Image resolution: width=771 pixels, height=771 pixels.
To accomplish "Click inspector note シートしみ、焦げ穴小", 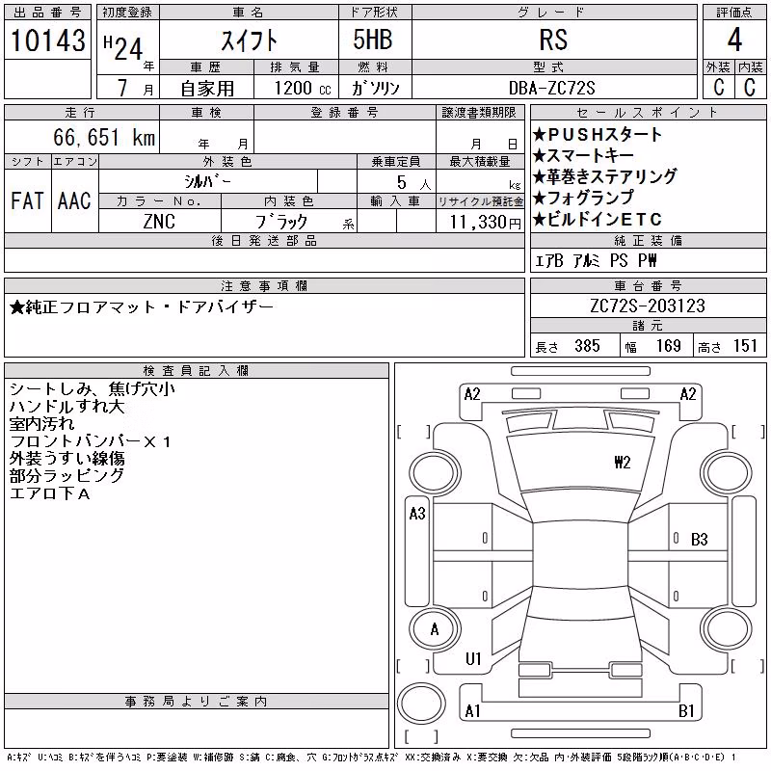I will (x=92, y=389).
